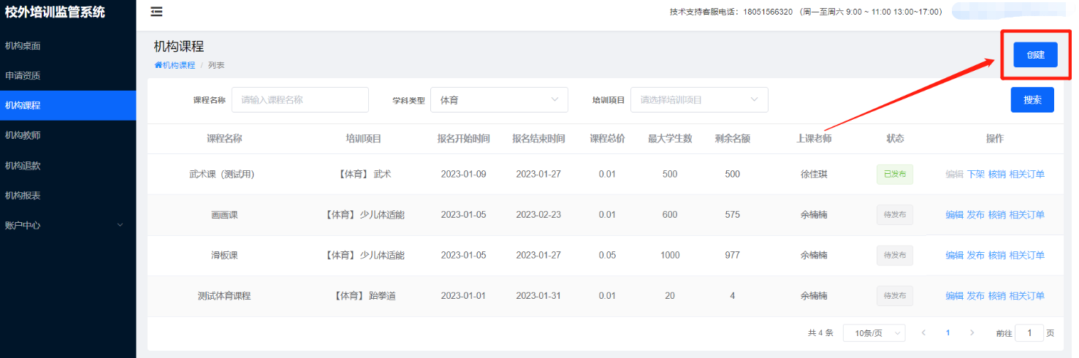Go to previous page arrow in pagination
The height and width of the screenshot is (358, 1079).
point(923,332)
